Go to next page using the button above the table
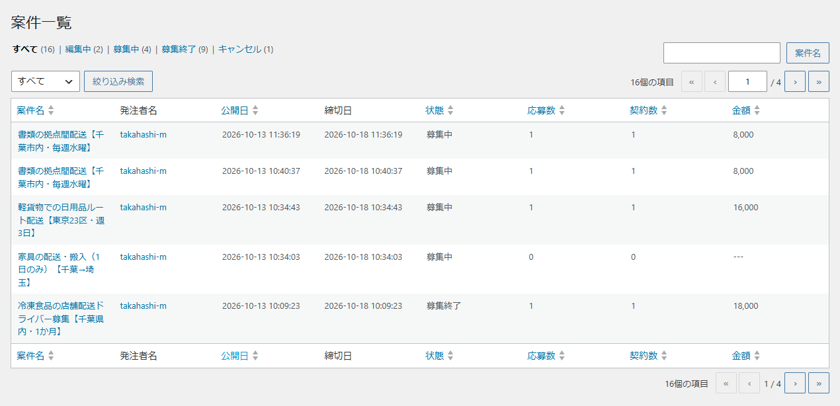 [795, 82]
